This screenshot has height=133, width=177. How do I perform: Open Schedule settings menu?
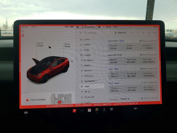(88, 60)
